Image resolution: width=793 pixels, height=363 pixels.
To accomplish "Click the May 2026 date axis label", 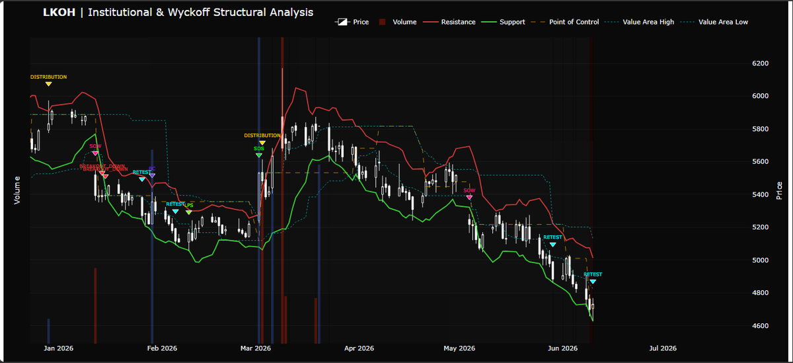I will tap(459, 348).
